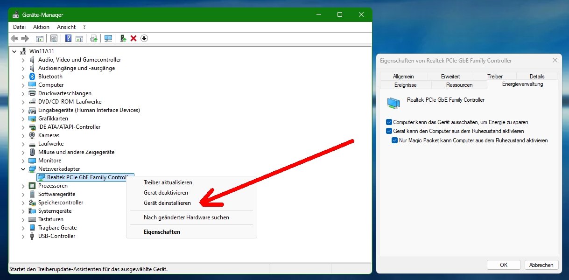Switch to the Erweitert tab
The image size is (569, 280).
point(450,77)
